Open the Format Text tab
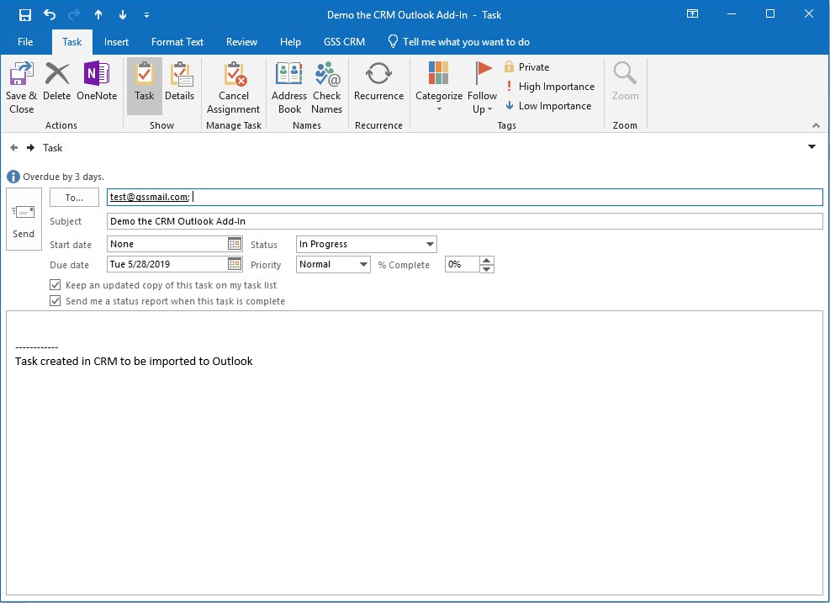830x603 pixels. 177,42
